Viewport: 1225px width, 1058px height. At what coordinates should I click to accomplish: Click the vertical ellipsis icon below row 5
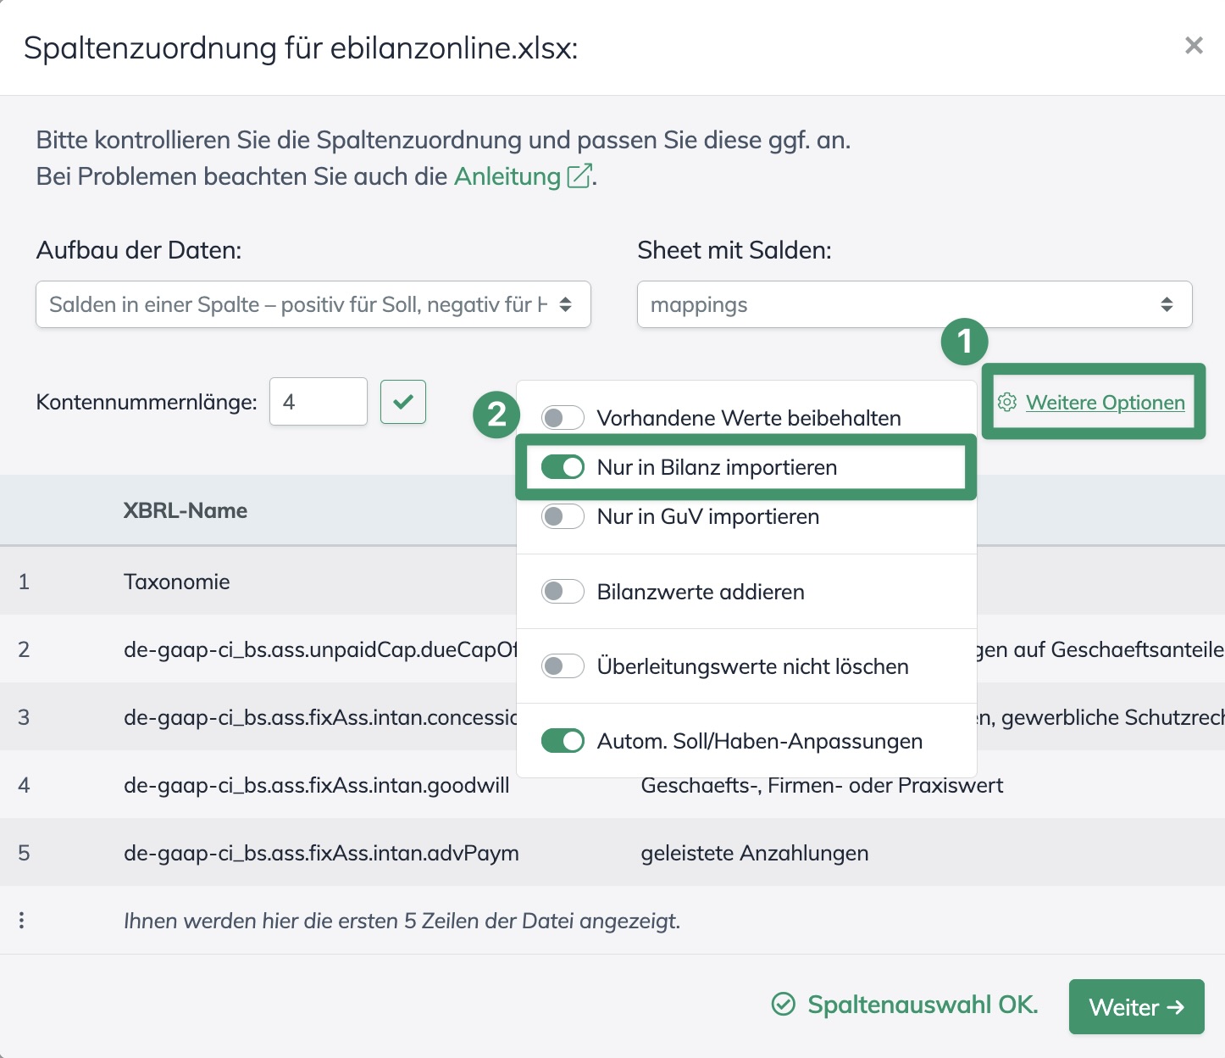[x=22, y=920]
